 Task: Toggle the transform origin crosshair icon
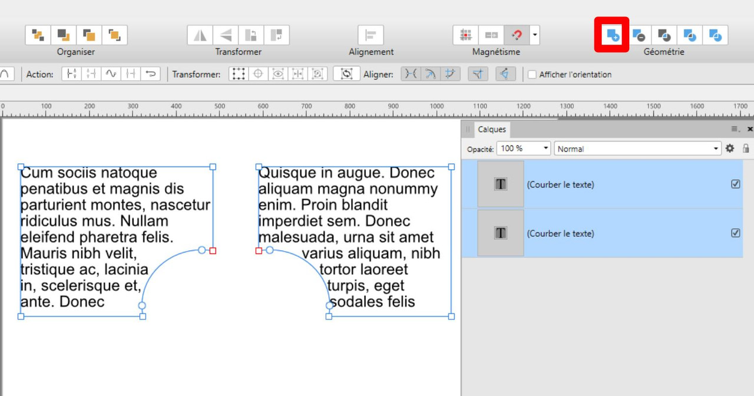pyautogui.click(x=258, y=74)
